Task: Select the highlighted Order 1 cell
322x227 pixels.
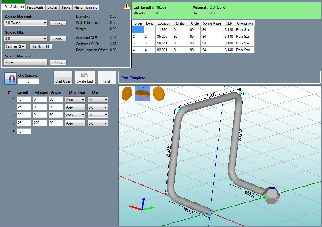Action: coord(138,30)
